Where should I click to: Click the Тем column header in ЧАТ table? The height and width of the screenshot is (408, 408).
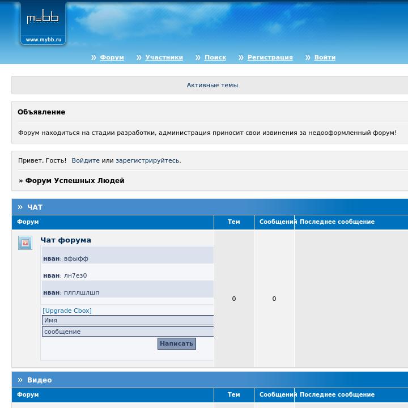pyautogui.click(x=233, y=222)
